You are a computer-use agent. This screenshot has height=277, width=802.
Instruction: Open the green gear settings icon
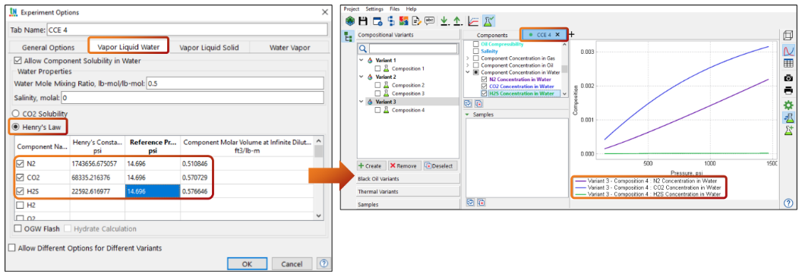pyautogui.click(x=788, y=105)
